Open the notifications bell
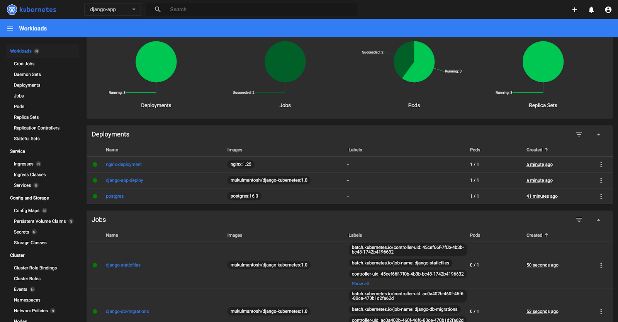Viewport: 618px width, 322px height. (x=591, y=10)
